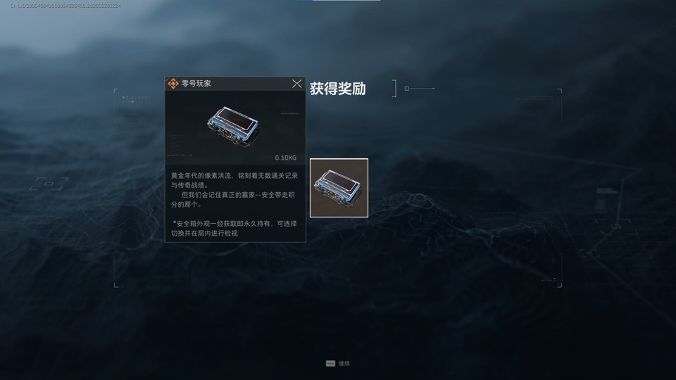Click the focus reticle icon on the left
Image resolution: width=676 pixels, height=380 pixels.
coord(49,184)
